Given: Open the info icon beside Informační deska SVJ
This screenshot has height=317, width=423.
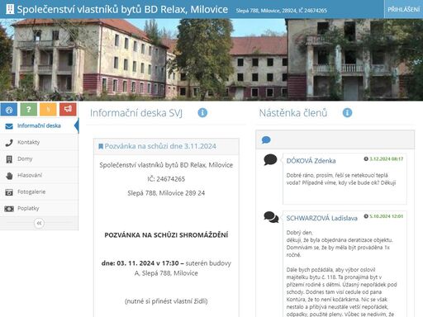Looking at the screenshot, I should click(202, 112).
